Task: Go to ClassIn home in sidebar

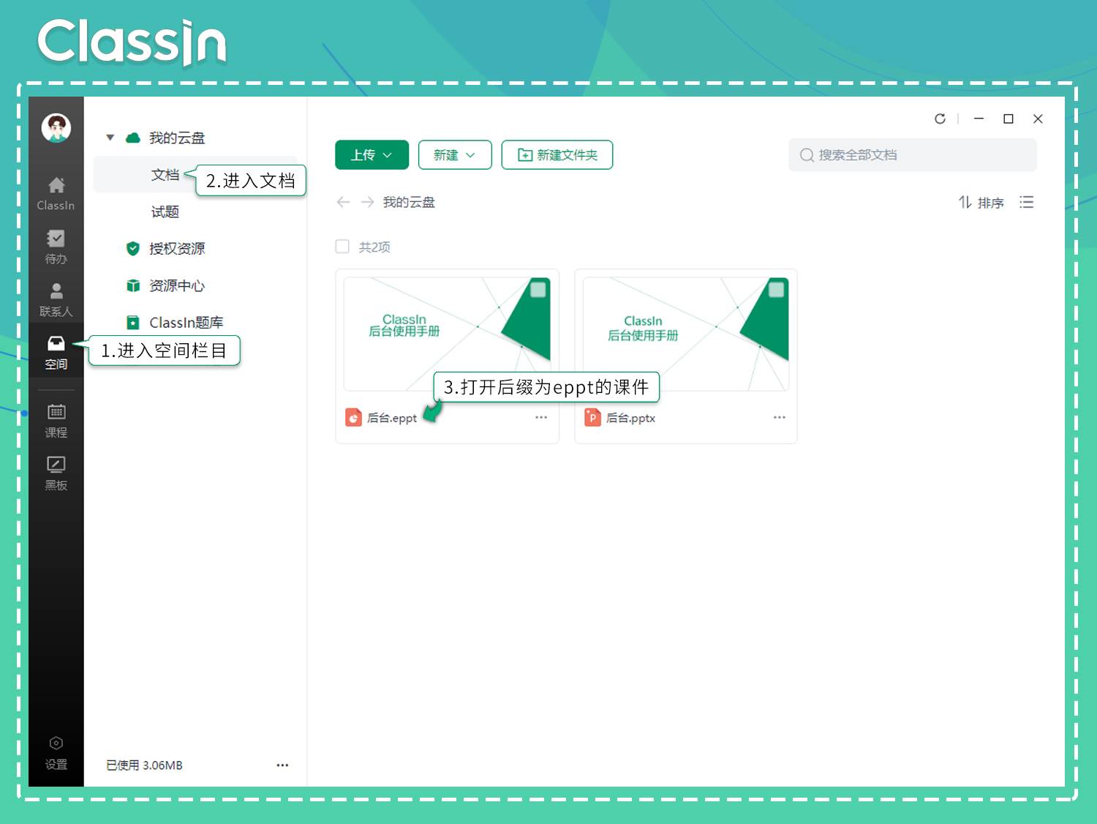Action: tap(56, 194)
